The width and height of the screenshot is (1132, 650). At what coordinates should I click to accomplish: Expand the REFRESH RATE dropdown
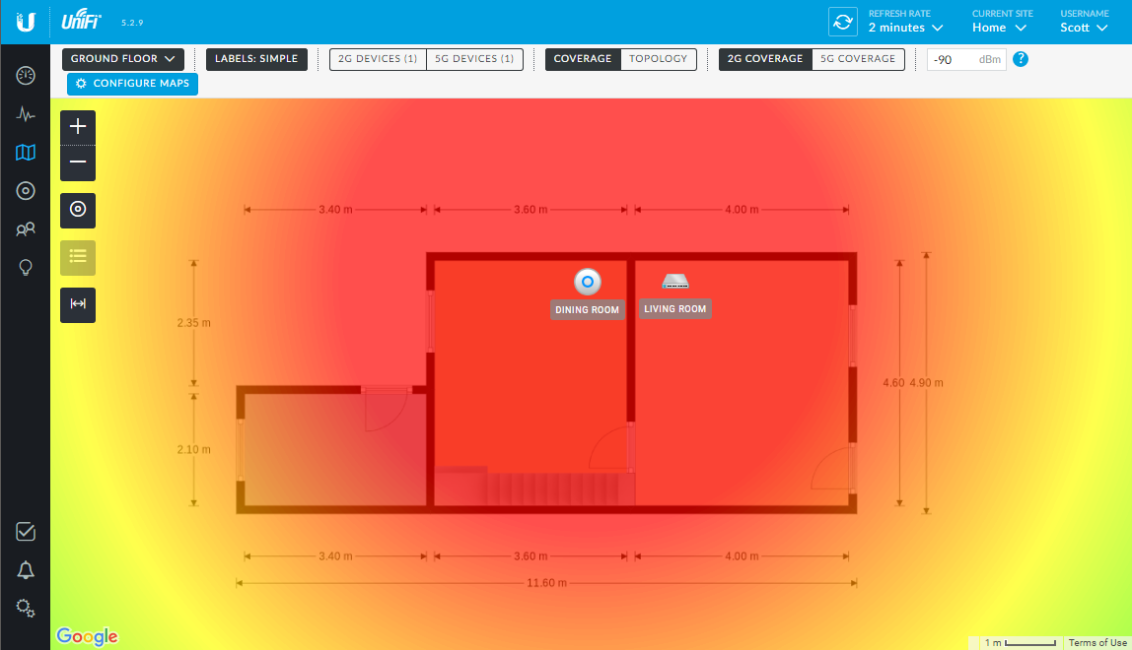[x=902, y=27]
